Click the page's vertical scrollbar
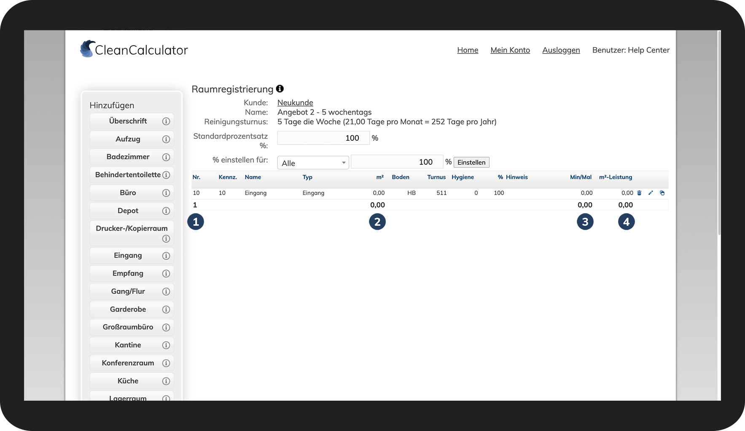This screenshot has height=431, width=745. 719,133
